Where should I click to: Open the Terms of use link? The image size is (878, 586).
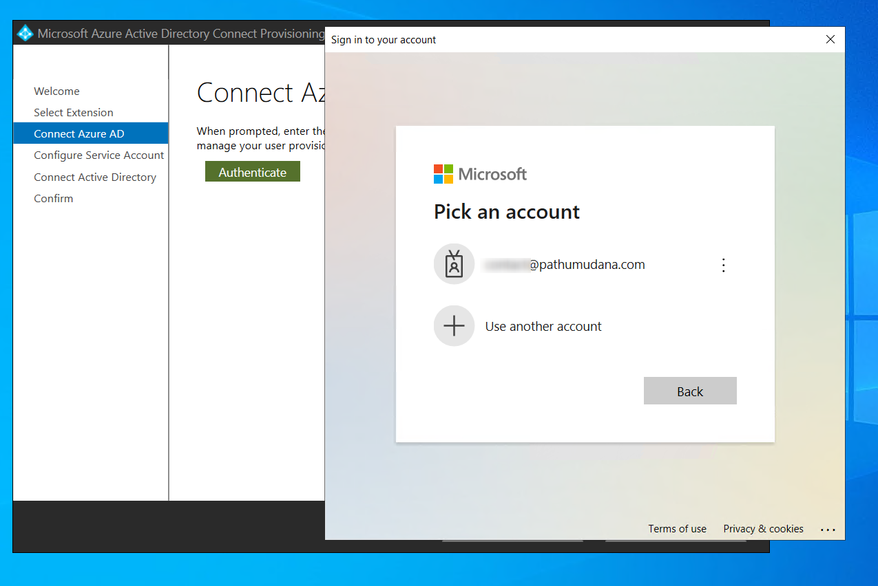tap(677, 529)
